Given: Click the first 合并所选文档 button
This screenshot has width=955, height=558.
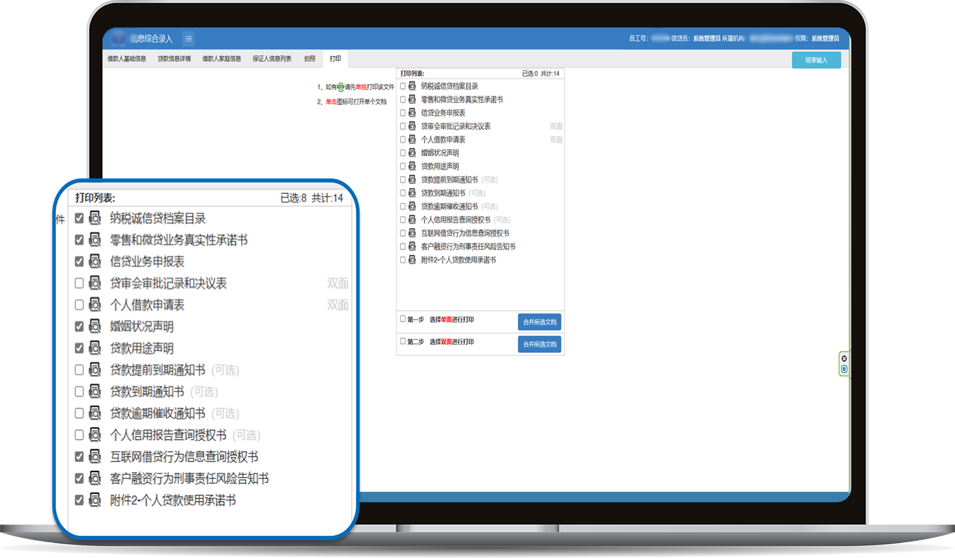Looking at the screenshot, I should pyautogui.click(x=539, y=322).
